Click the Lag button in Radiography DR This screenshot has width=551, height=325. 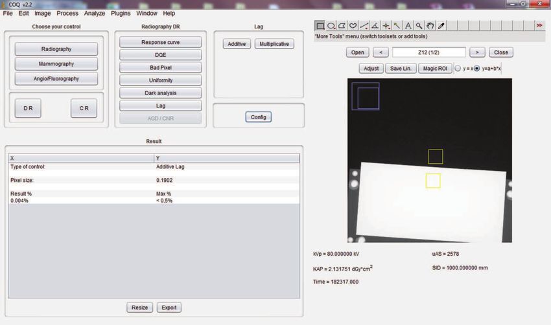tap(161, 106)
